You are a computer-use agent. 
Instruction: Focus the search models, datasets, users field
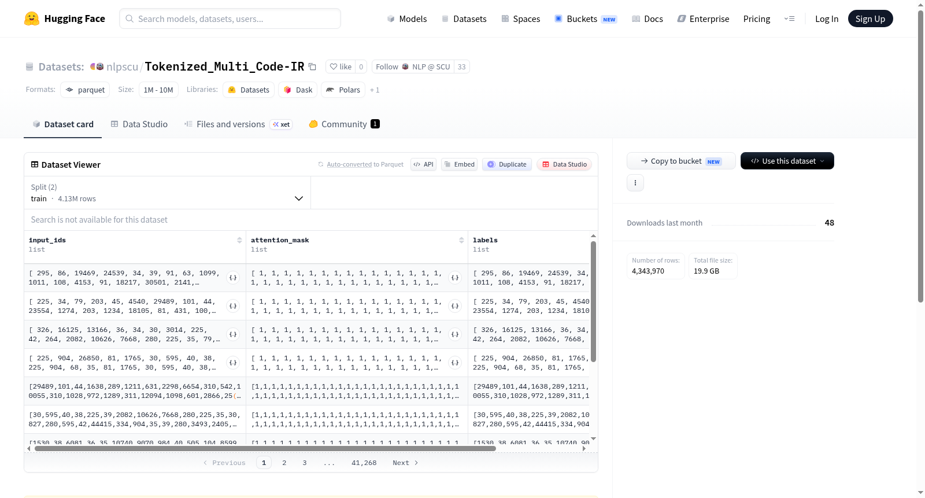pos(230,19)
